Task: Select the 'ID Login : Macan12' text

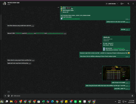Action: tap(108, 43)
